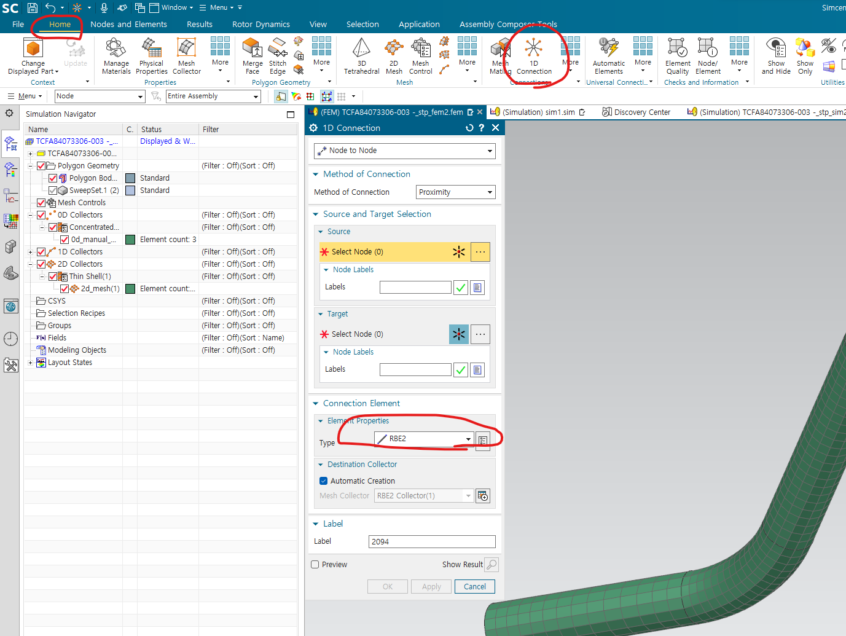Click the Cancel button
846x636 pixels.
click(475, 587)
